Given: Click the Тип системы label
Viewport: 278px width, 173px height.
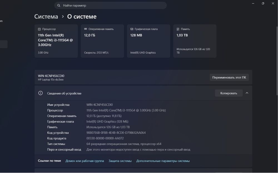Looking at the screenshot, I should pos(56,144).
